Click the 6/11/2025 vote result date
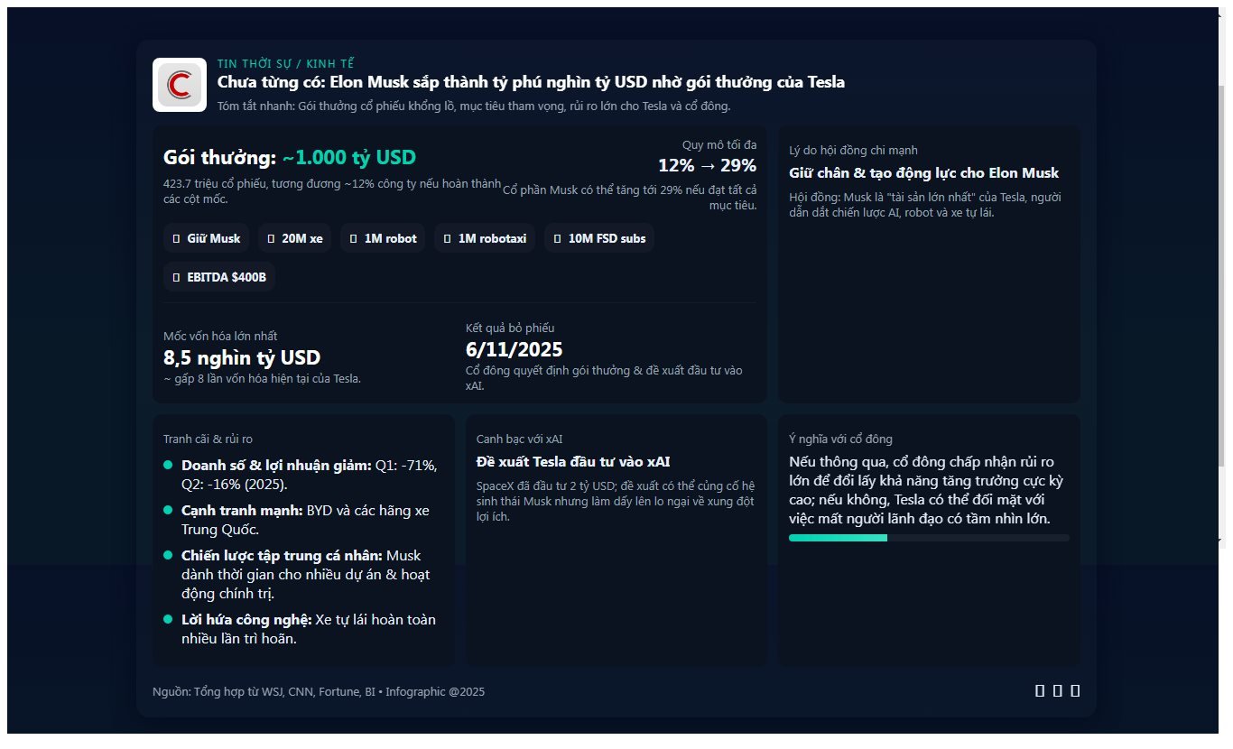This screenshot has width=1233, height=749. [x=515, y=349]
